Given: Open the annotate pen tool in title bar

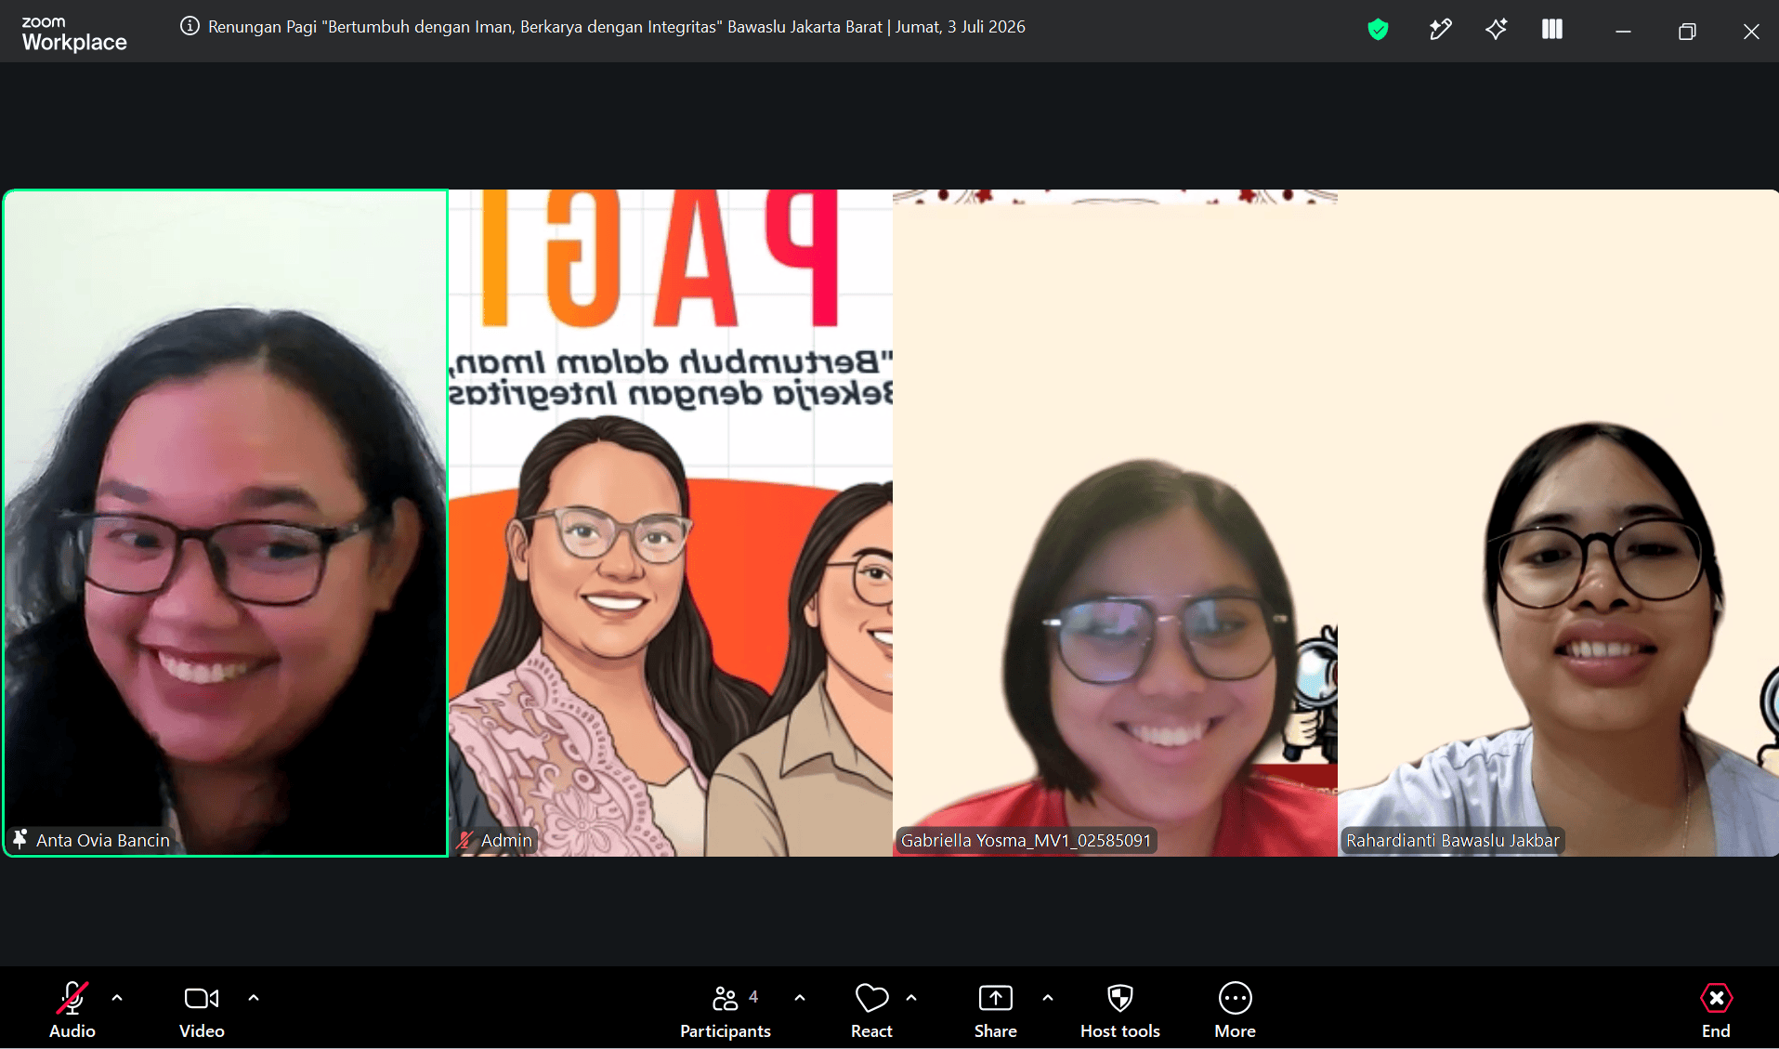Looking at the screenshot, I should (x=1440, y=30).
